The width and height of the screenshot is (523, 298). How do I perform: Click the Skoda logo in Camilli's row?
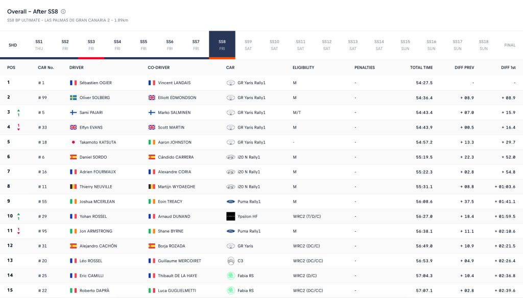click(231, 276)
